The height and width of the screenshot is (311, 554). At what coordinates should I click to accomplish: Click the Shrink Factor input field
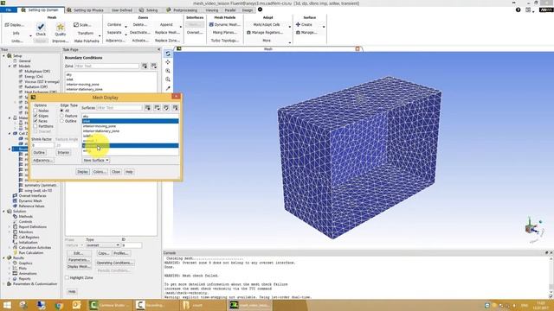(42, 145)
